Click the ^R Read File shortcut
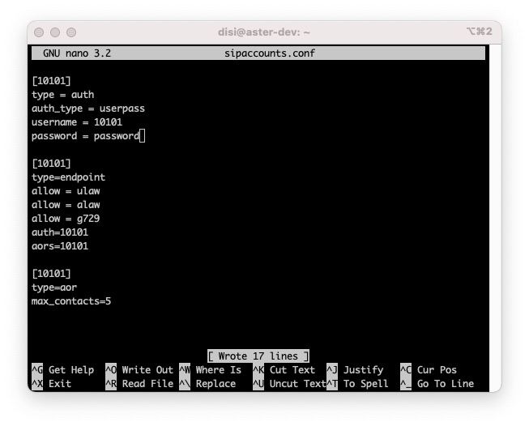Screen dimensions: 529x426 (139, 384)
